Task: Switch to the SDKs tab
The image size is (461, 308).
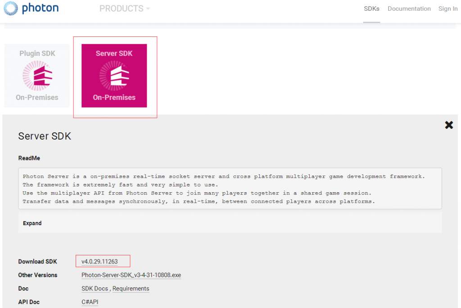Action: [371, 9]
